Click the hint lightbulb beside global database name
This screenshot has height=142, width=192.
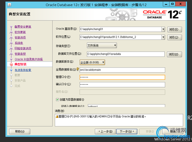(78, 69)
